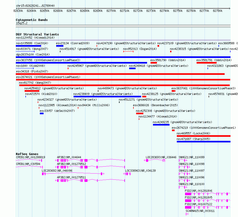
Task: Select the blue bar under nsv471687
Action: [x=204, y=142]
